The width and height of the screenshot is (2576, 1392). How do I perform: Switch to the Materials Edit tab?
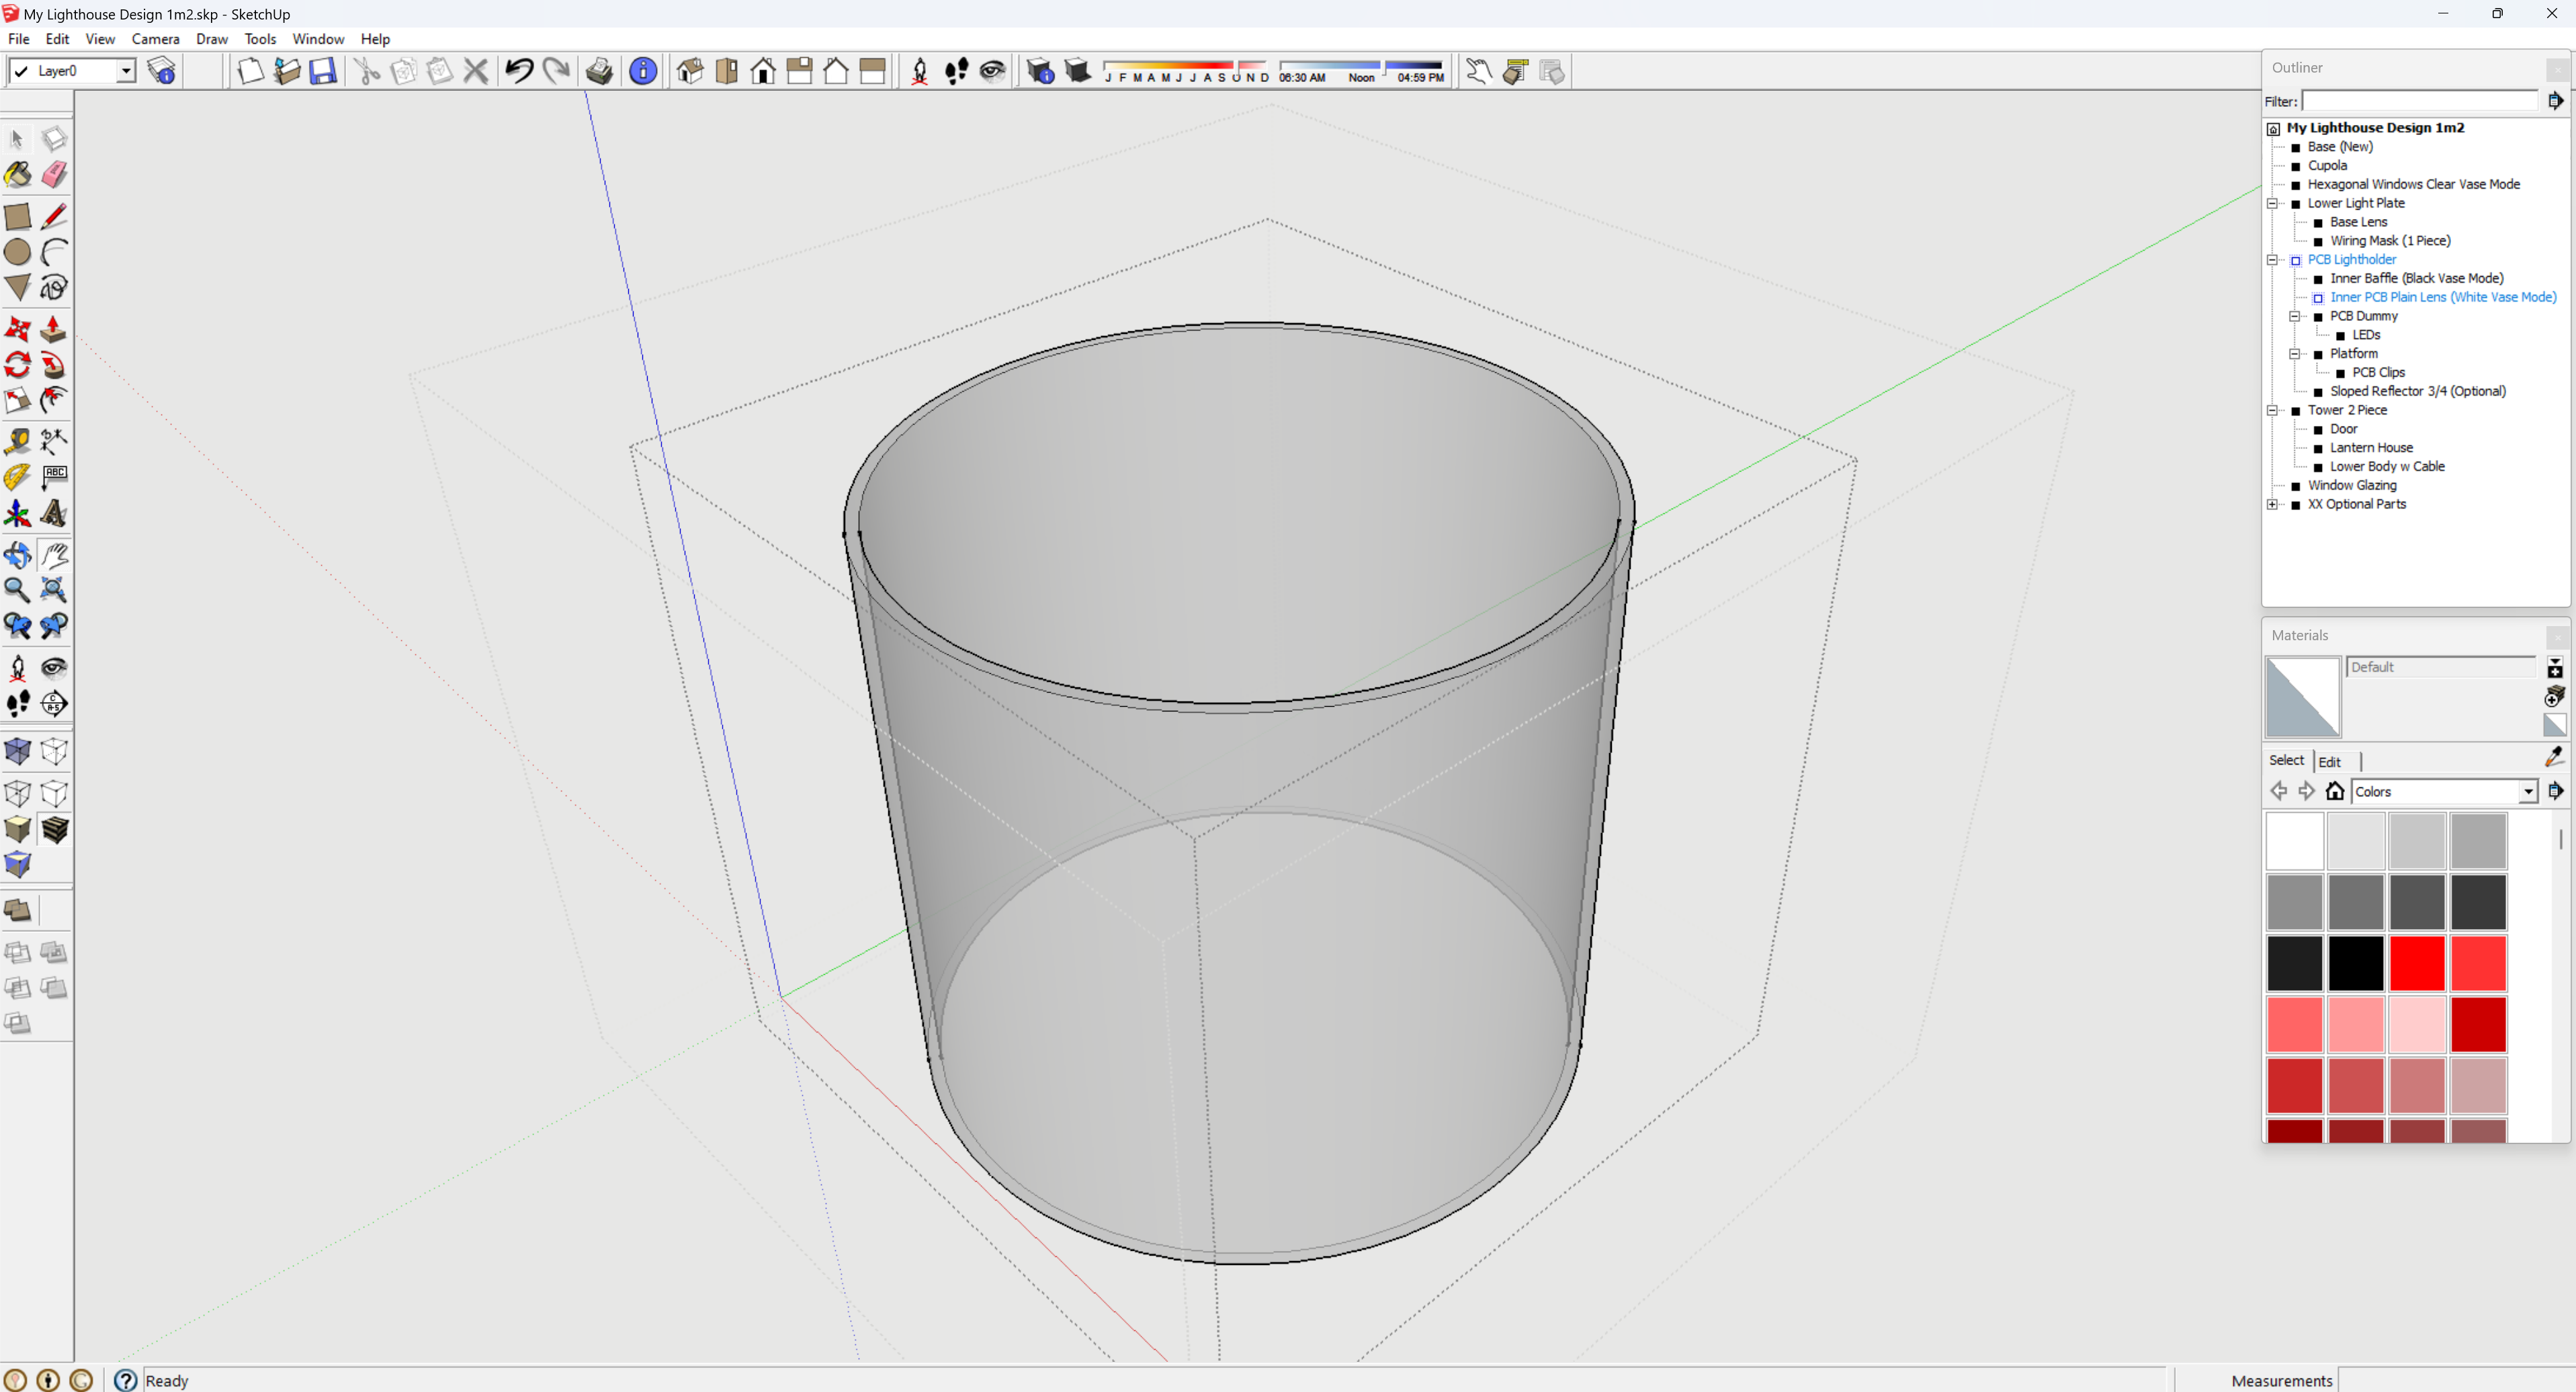(2329, 761)
